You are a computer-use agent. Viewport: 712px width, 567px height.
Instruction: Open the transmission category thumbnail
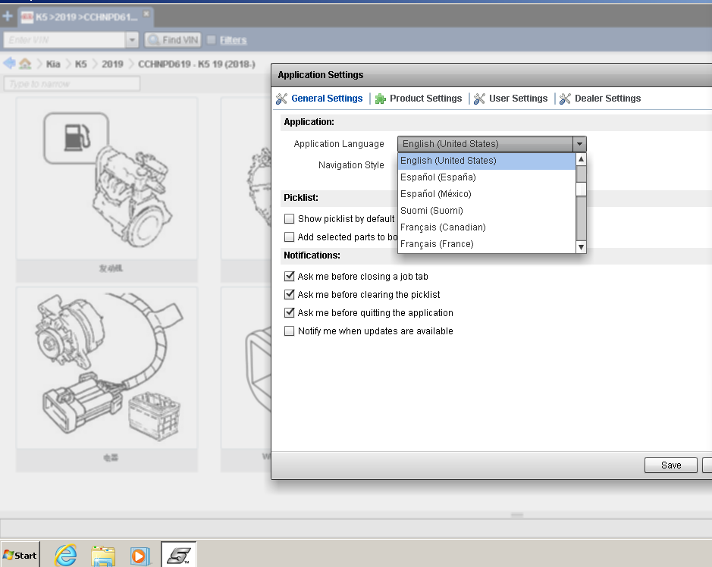(246, 190)
